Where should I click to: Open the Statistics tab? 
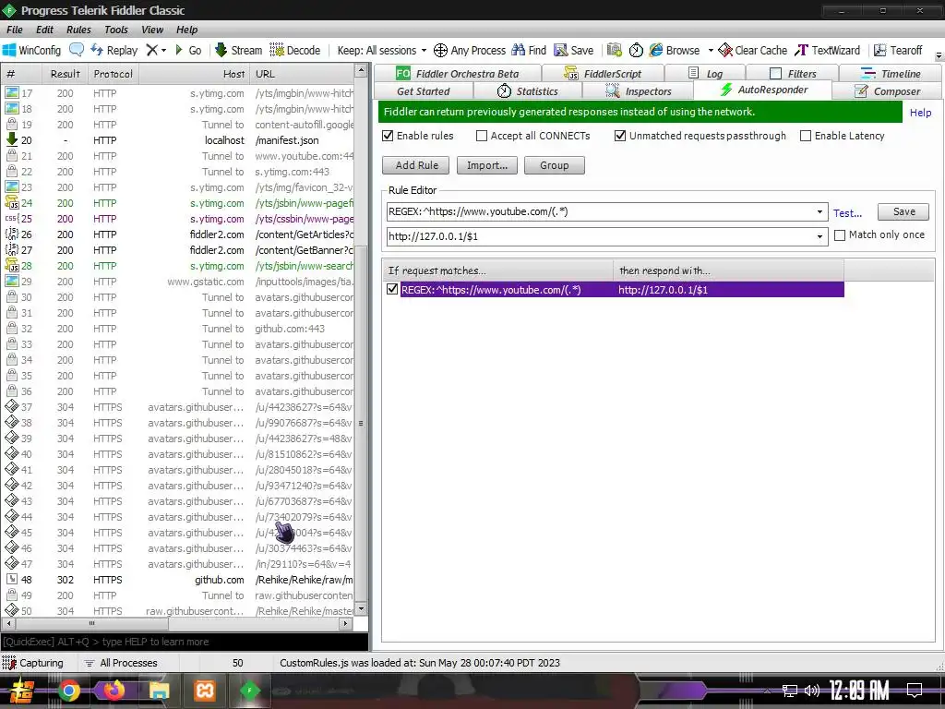pyautogui.click(x=527, y=91)
